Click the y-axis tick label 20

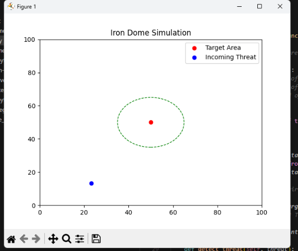tap(31, 173)
